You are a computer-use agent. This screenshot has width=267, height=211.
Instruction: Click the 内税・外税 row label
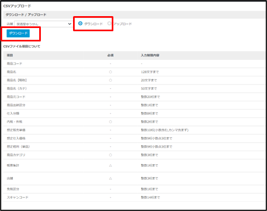click(15, 122)
